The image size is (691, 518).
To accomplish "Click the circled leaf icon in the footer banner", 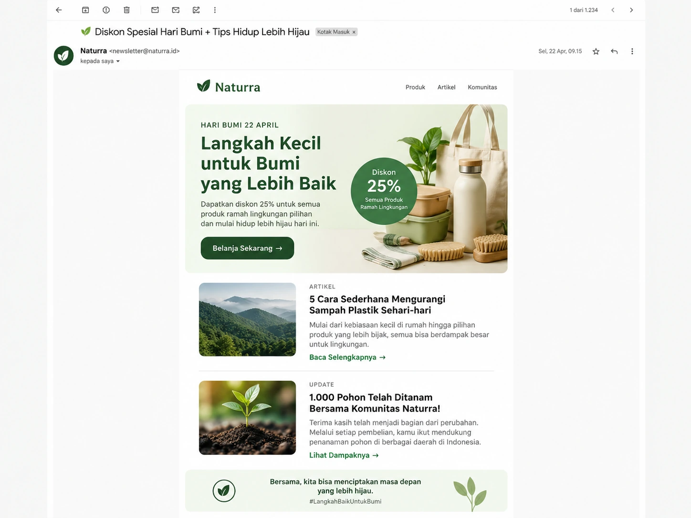I will tap(224, 491).
